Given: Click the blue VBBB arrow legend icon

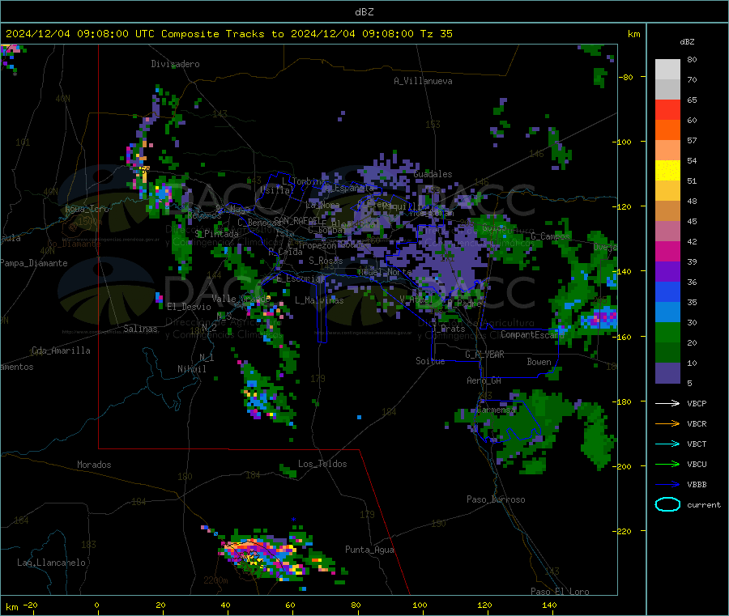Looking at the screenshot, I should point(667,484).
